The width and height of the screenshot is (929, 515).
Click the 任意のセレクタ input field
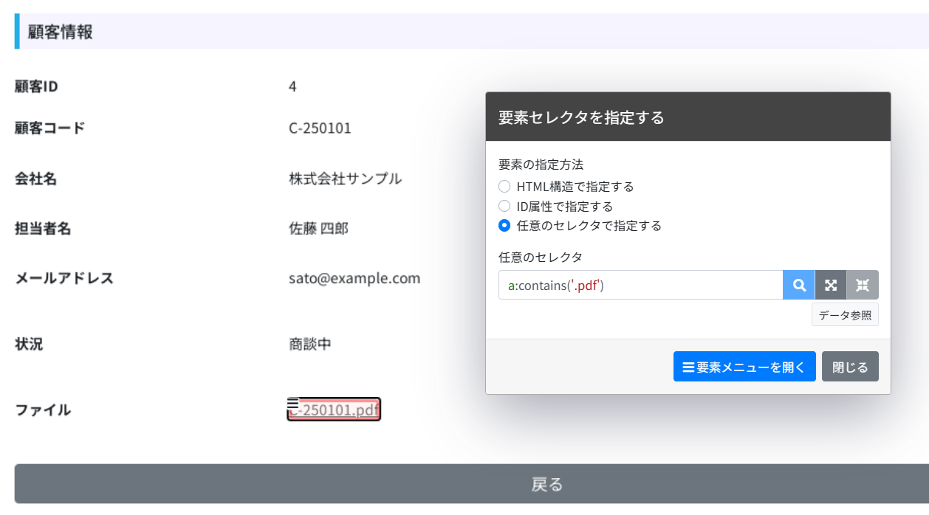coord(640,285)
